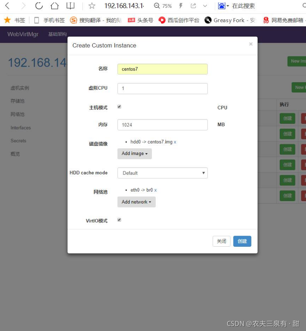The height and width of the screenshot is (331, 306).
Task: Click the green New Instance button at top
Action: click(297, 61)
